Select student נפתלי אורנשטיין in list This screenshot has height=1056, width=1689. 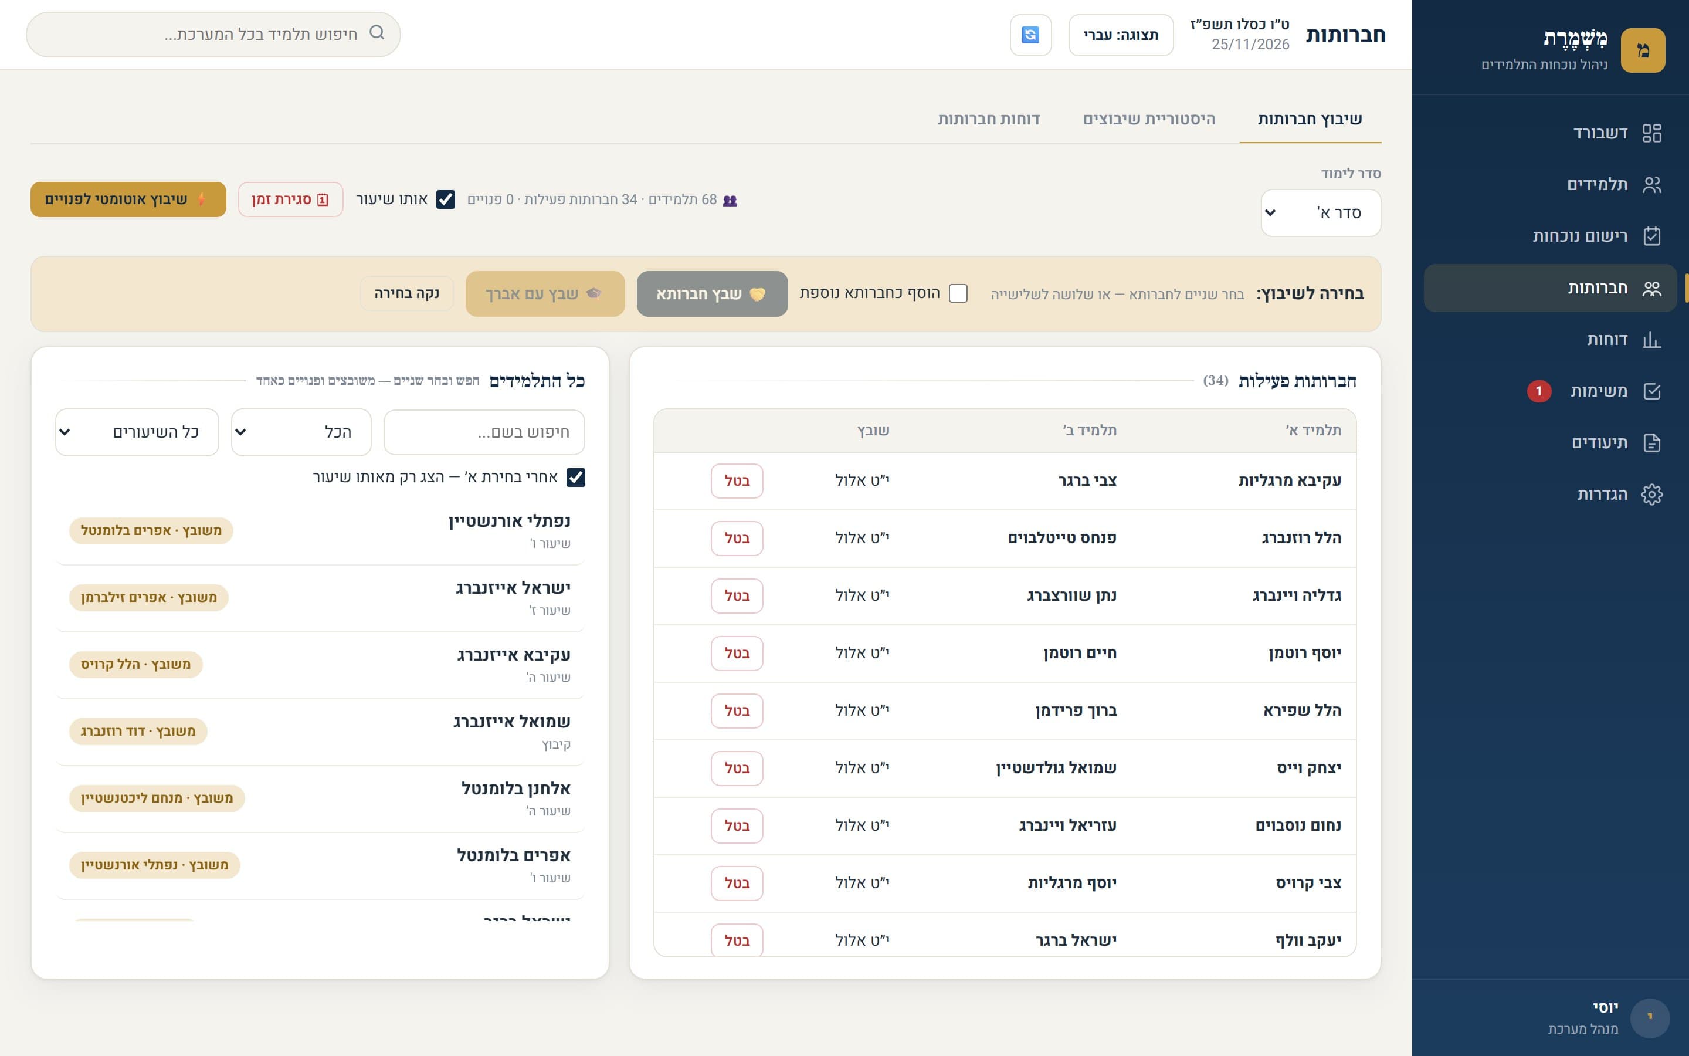click(320, 531)
